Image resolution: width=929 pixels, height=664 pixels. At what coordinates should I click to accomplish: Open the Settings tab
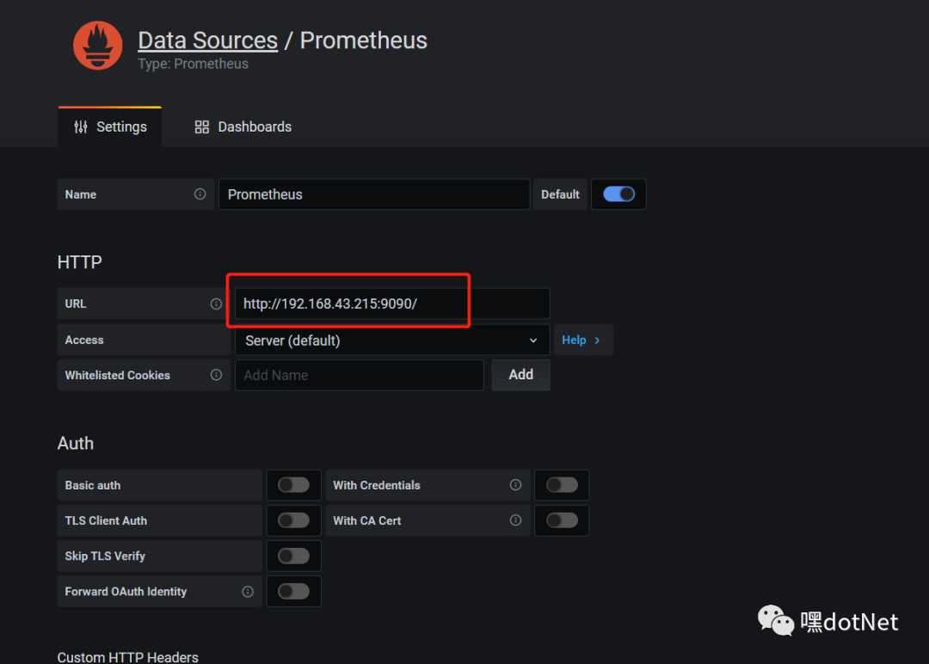[110, 127]
